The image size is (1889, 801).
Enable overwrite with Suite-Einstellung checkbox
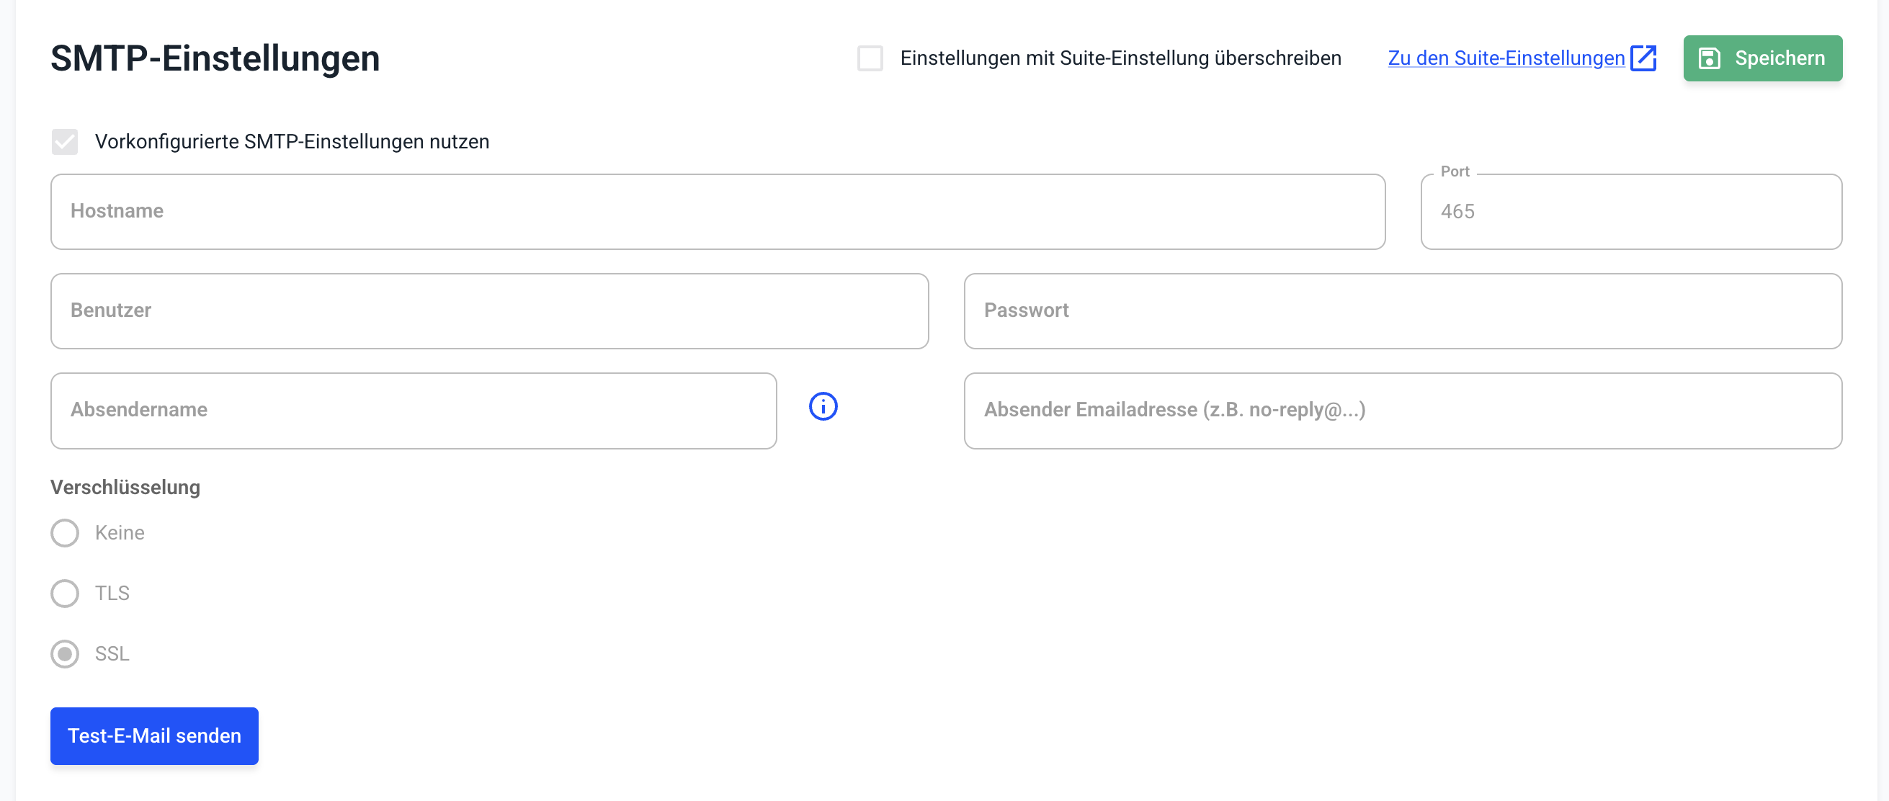click(870, 58)
